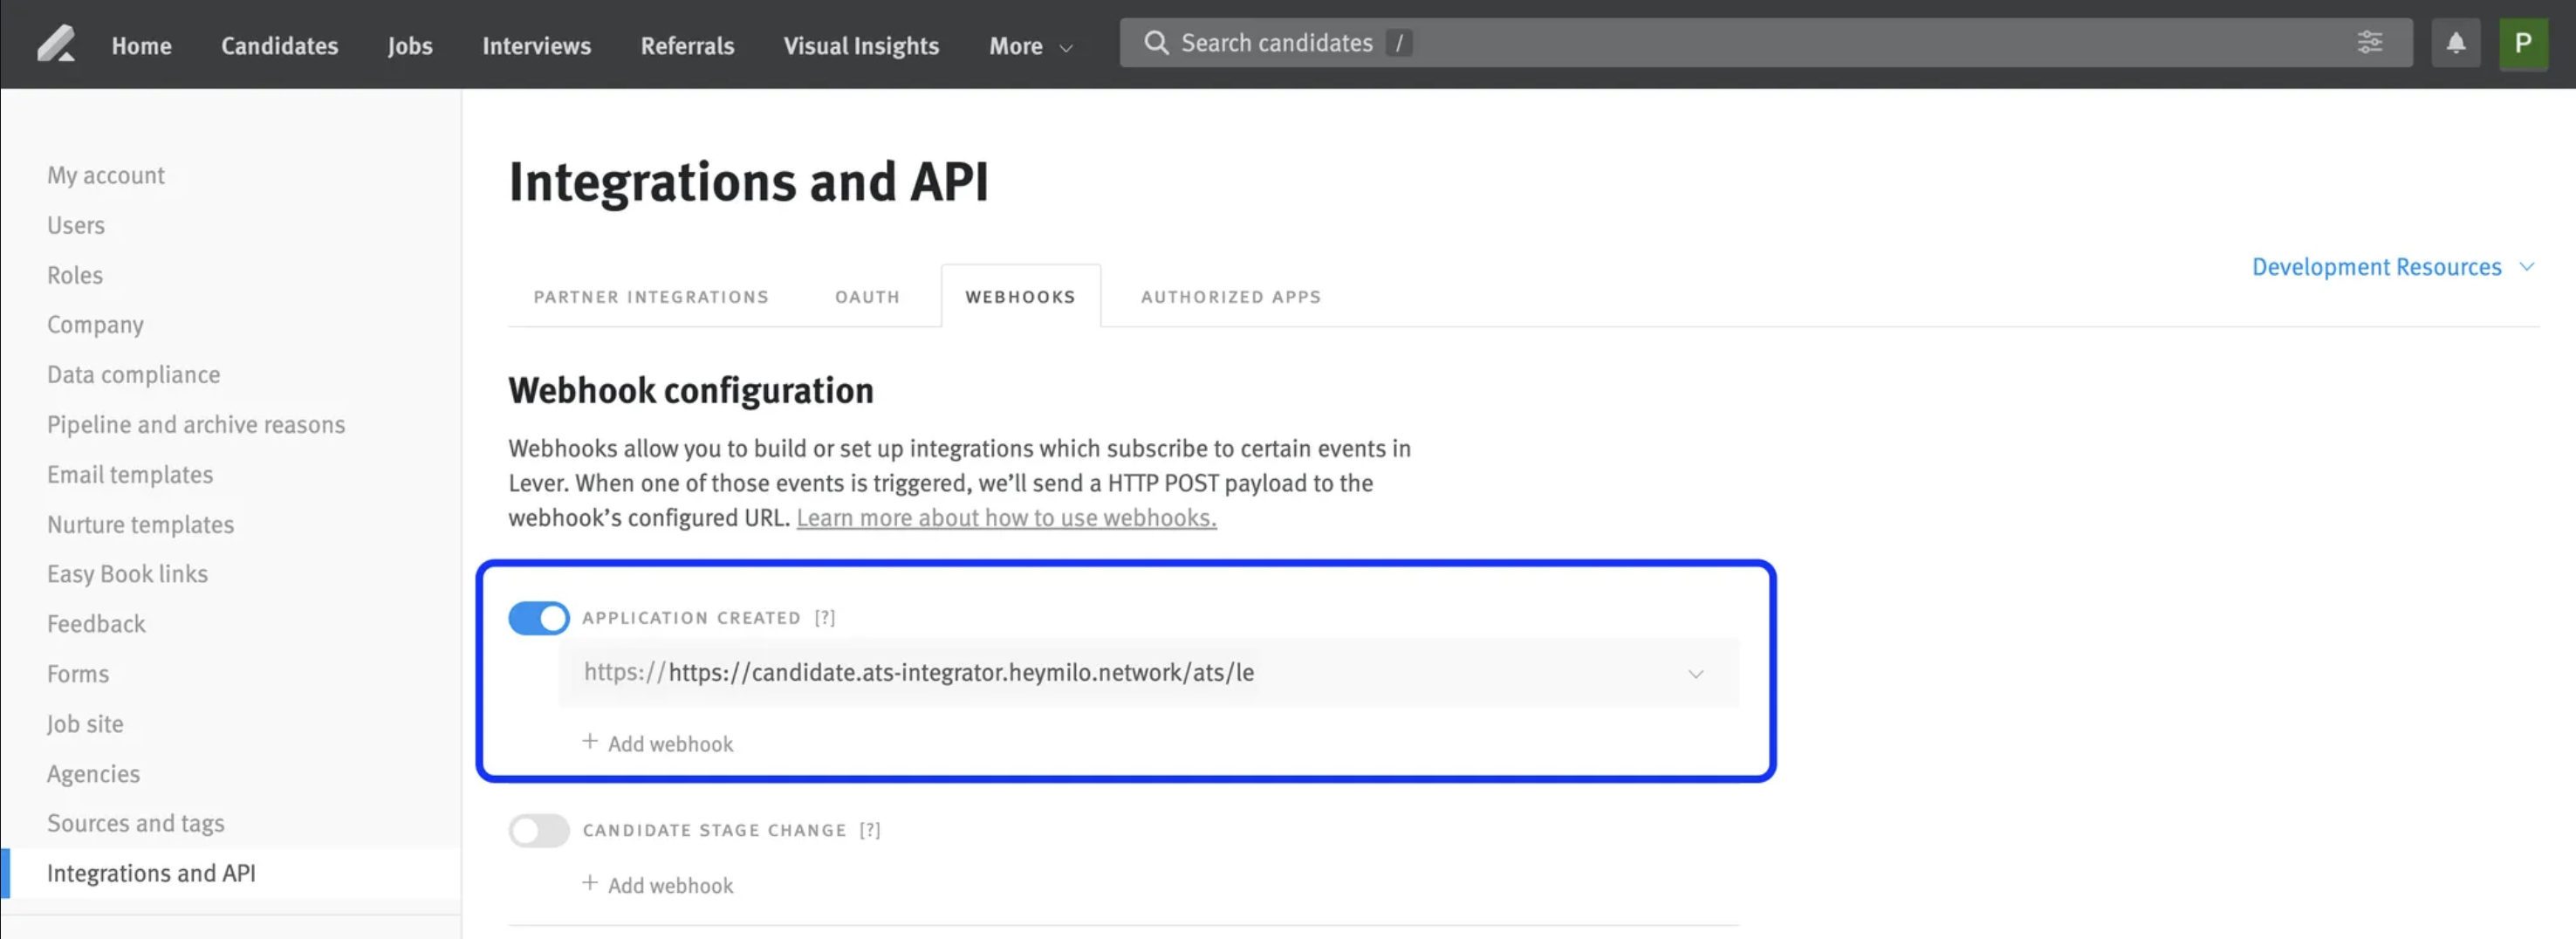Click the Lever logo icon
Screen dimensions: 2576x939
(56, 44)
